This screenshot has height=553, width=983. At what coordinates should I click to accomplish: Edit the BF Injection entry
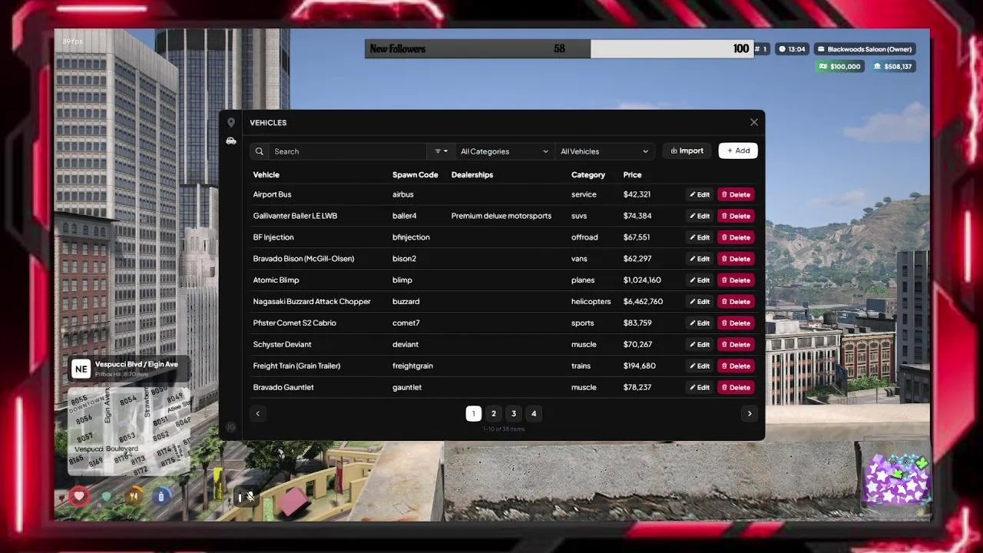[699, 237]
